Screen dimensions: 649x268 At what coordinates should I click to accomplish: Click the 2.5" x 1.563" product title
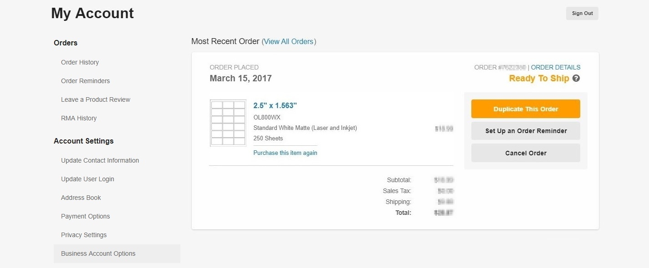pyautogui.click(x=275, y=105)
